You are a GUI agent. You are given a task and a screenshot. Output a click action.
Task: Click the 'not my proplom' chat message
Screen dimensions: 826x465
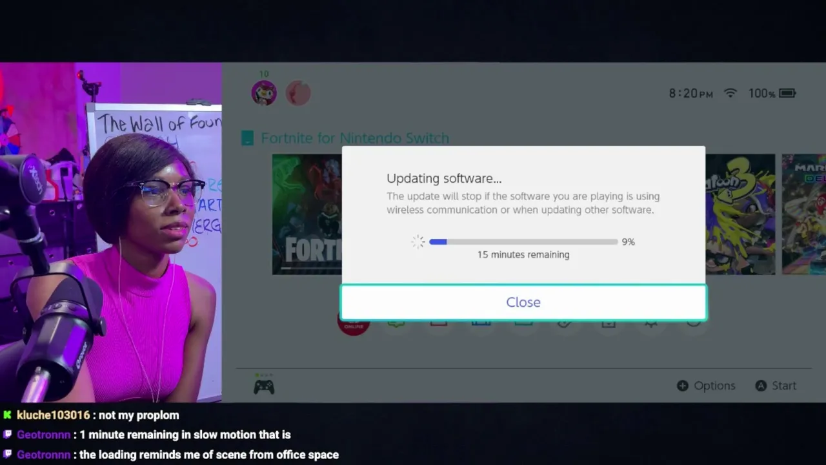click(139, 415)
